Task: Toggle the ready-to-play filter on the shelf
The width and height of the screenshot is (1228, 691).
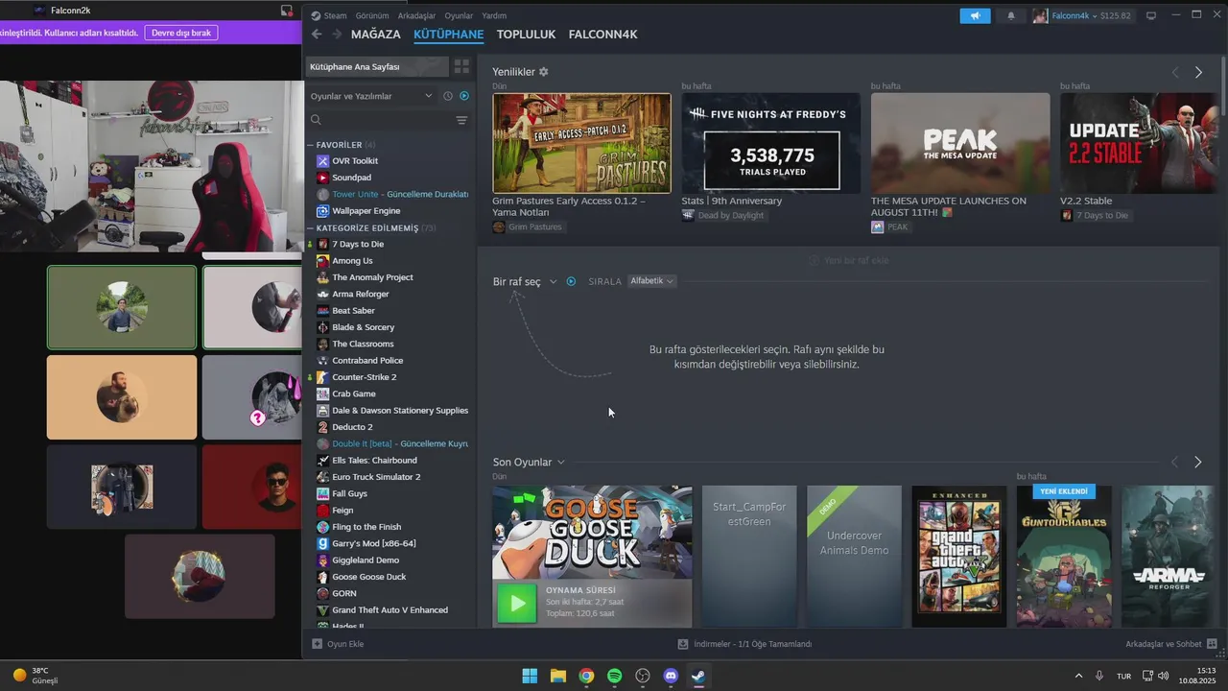Action: point(571,281)
